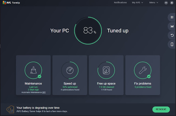The width and height of the screenshot is (176, 116).
Task: Click the '2 days ago' last run text
Action: (x=33, y=90)
